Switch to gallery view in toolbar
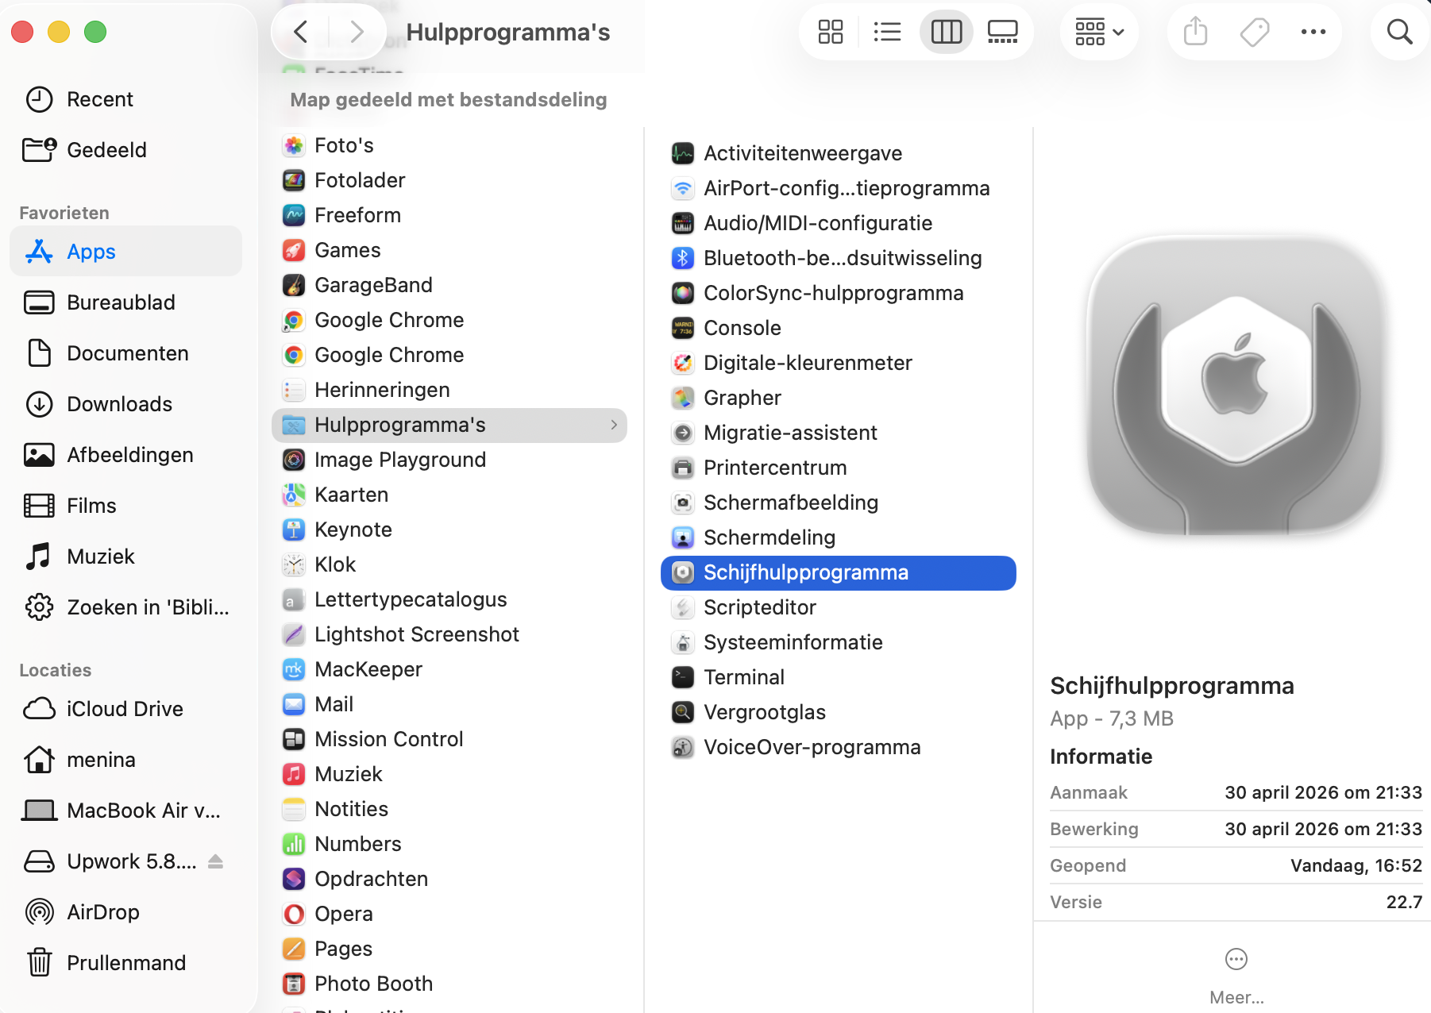Viewport: 1431px width, 1013px height. (1002, 33)
